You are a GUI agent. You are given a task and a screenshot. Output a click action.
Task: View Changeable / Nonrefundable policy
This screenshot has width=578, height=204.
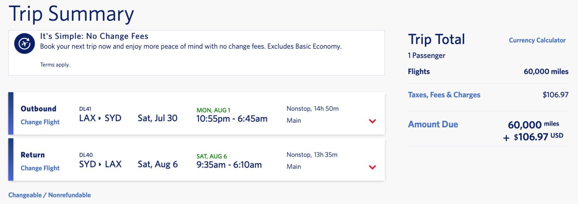tap(50, 195)
